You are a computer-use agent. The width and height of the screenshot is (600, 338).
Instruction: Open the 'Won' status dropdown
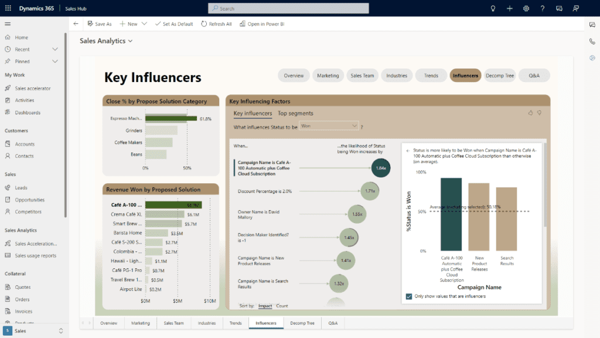[x=329, y=125]
